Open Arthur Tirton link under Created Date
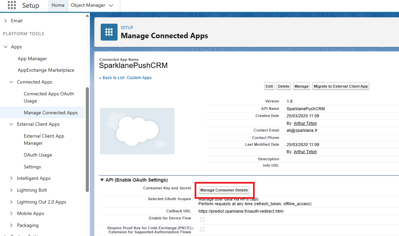Screen dimensions: 399x236 tap(305, 123)
